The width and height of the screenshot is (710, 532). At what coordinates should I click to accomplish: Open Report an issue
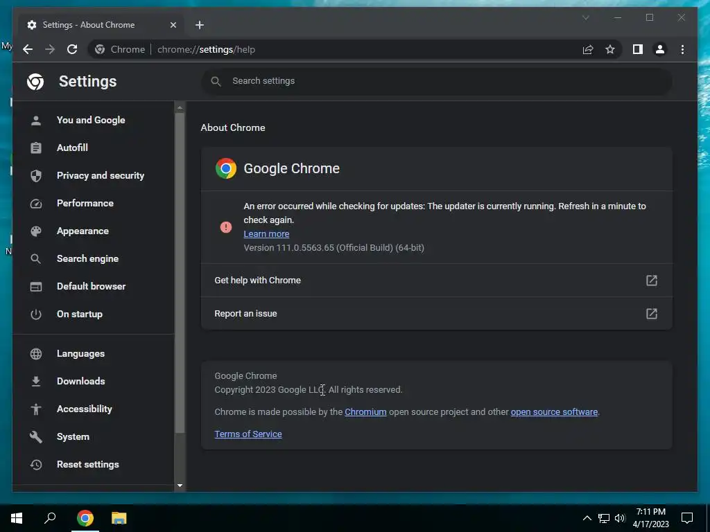pos(437,314)
